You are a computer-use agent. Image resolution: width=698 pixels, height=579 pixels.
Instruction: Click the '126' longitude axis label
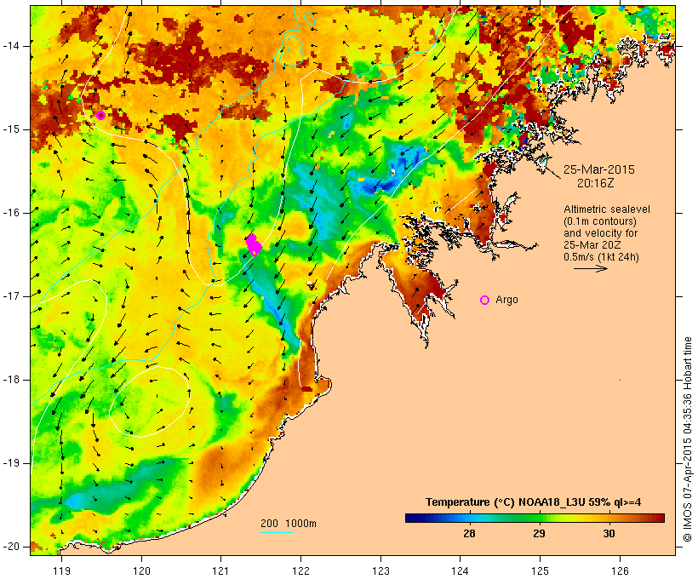tap(620, 570)
